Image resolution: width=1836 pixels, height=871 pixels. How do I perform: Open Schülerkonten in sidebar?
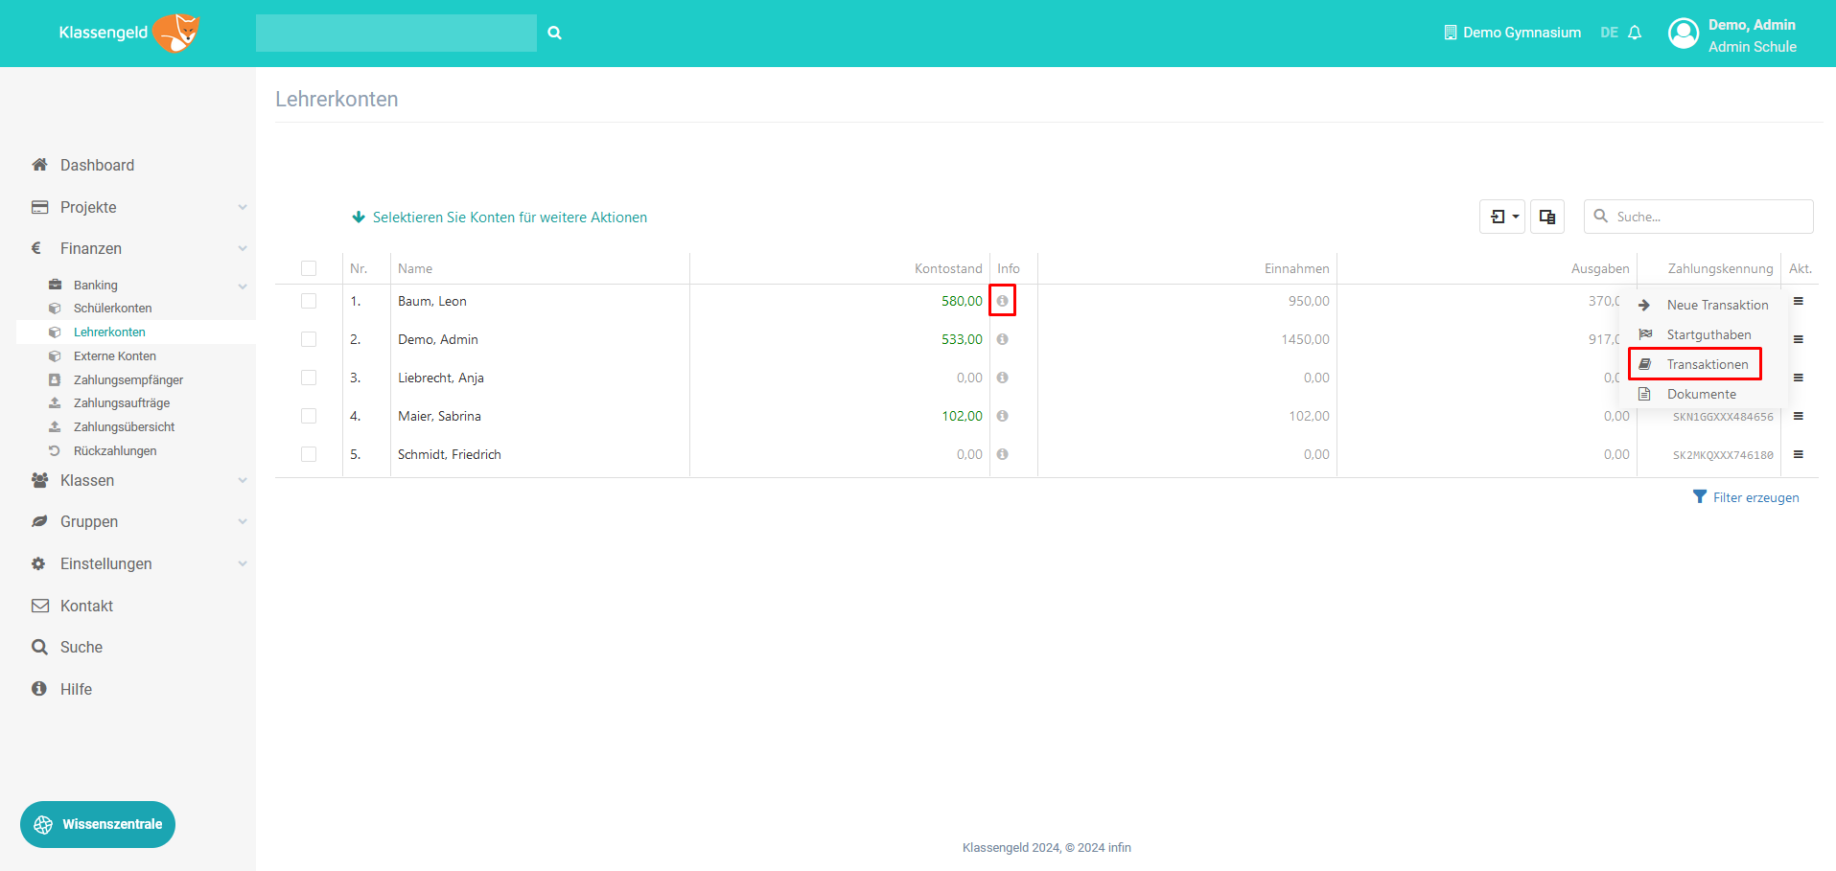click(x=112, y=309)
